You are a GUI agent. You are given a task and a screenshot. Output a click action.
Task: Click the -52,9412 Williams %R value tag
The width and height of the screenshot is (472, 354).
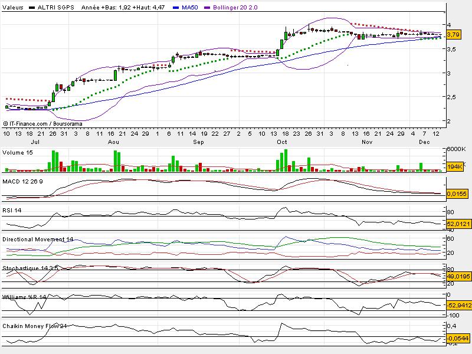click(459, 306)
